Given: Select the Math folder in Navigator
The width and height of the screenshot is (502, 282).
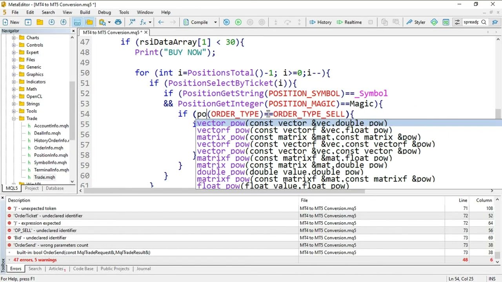Looking at the screenshot, I should click(31, 89).
